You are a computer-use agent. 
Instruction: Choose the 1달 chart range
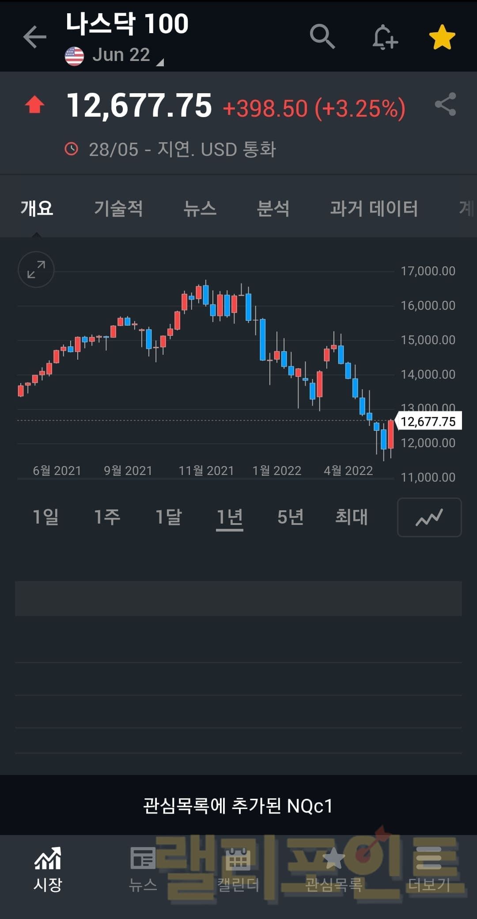pyautogui.click(x=168, y=516)
